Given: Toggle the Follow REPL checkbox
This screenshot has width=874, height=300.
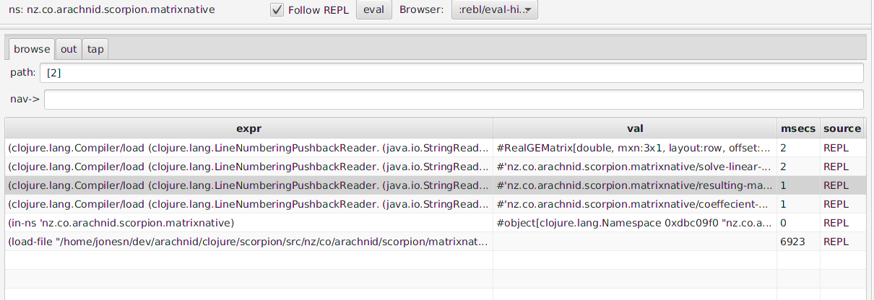Looking at the screenshot, I should 277,10.
